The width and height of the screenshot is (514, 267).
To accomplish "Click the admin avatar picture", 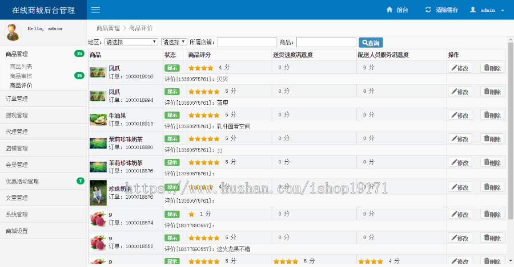I will (x=13, y=32).
